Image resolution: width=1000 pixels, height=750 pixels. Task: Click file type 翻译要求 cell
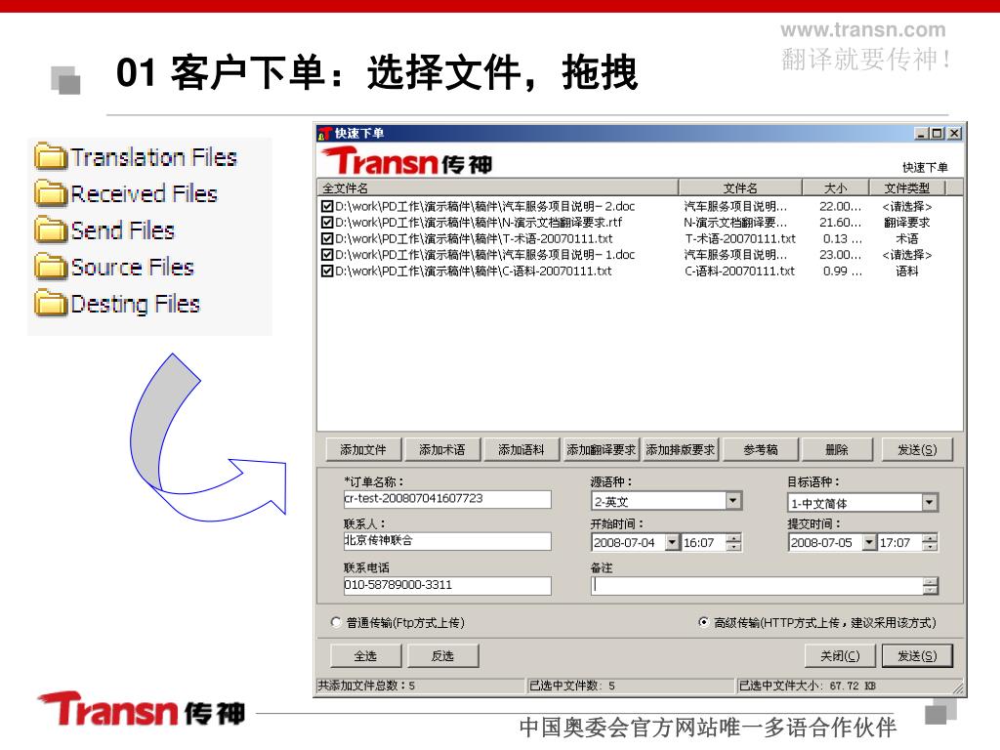tap(907, 223)
